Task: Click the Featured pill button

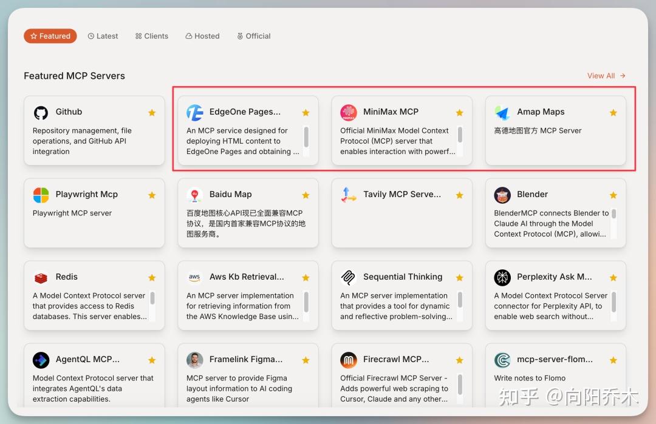Action: (x=50, y=36)
